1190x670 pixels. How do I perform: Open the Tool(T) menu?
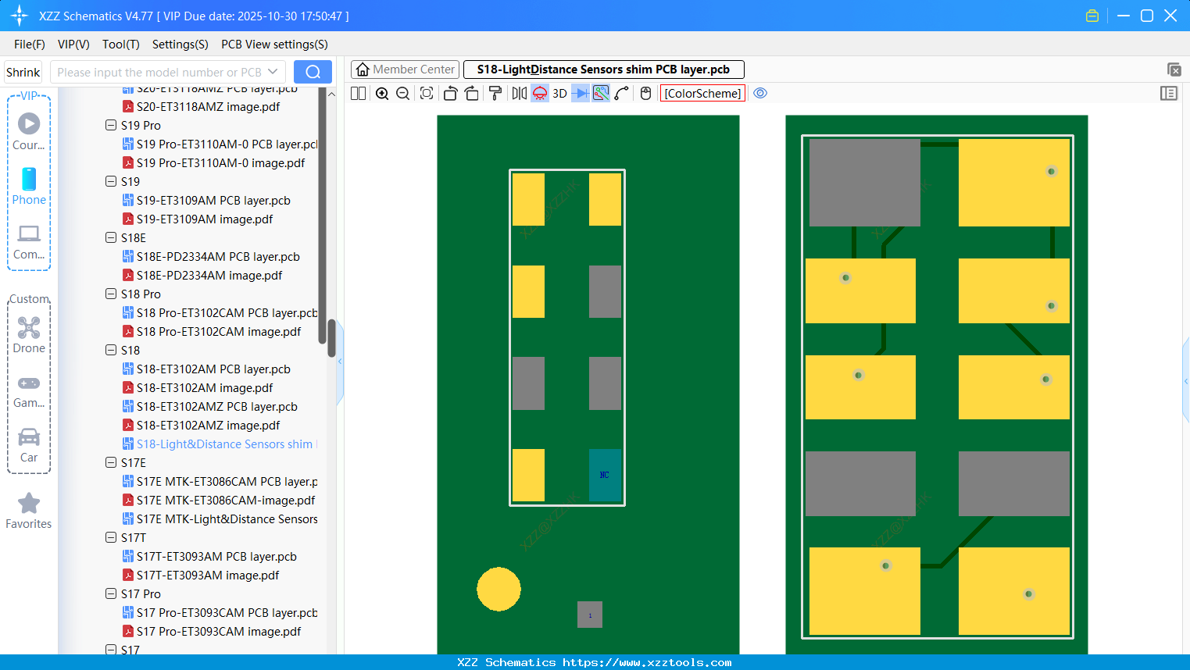[x=120, y=45]
